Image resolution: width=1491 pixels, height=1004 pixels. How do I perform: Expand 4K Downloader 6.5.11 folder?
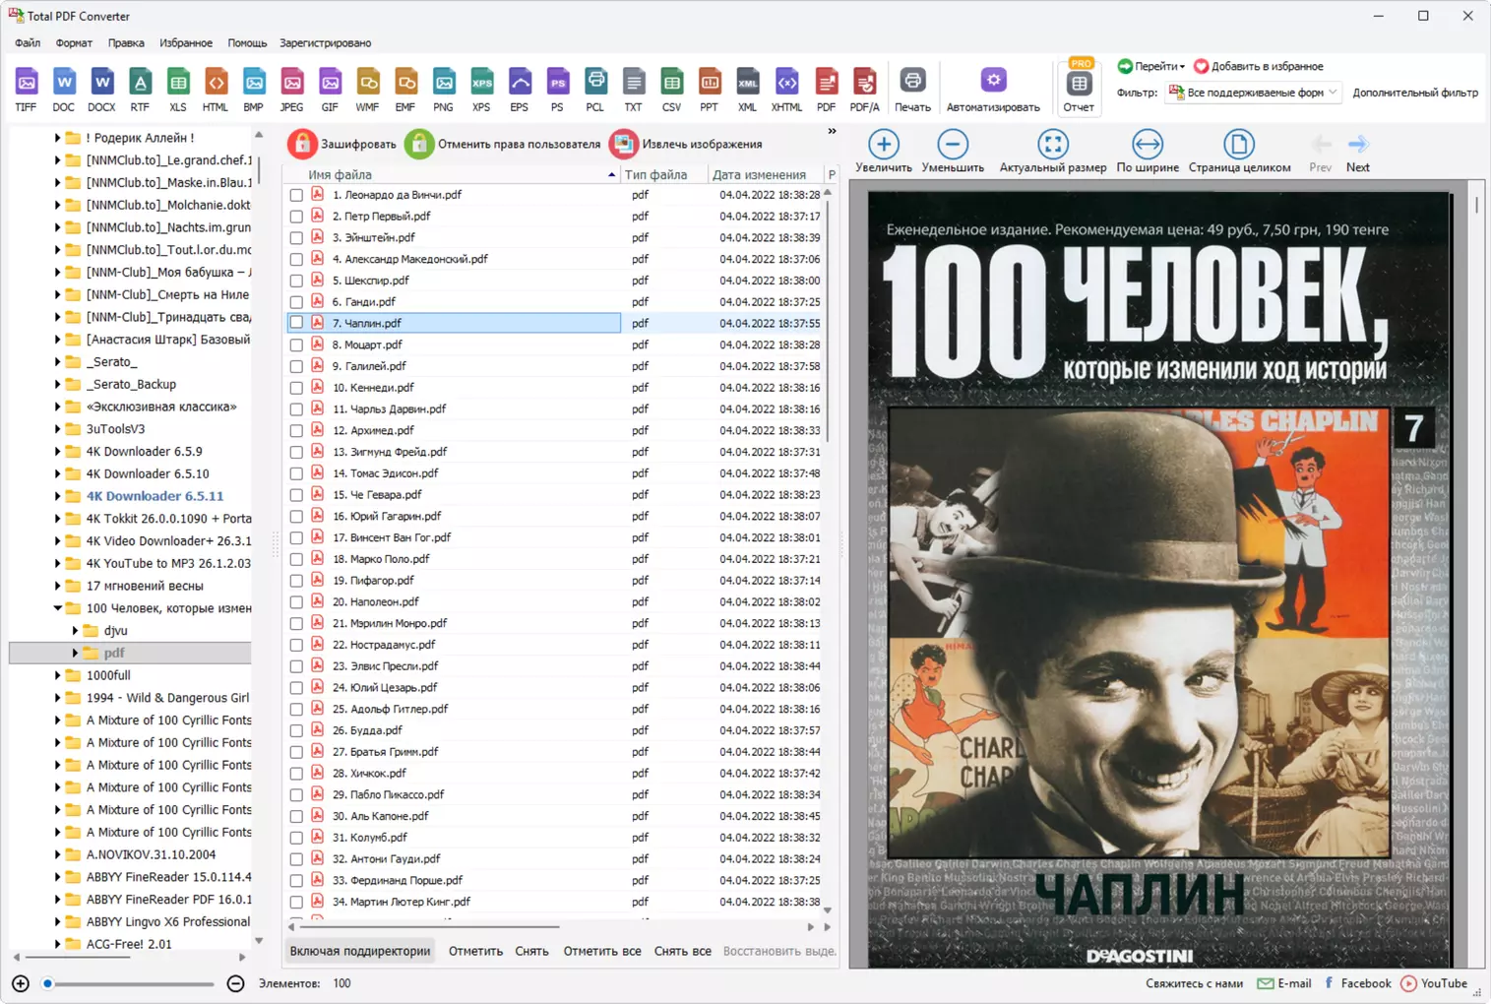click(57, 496)
